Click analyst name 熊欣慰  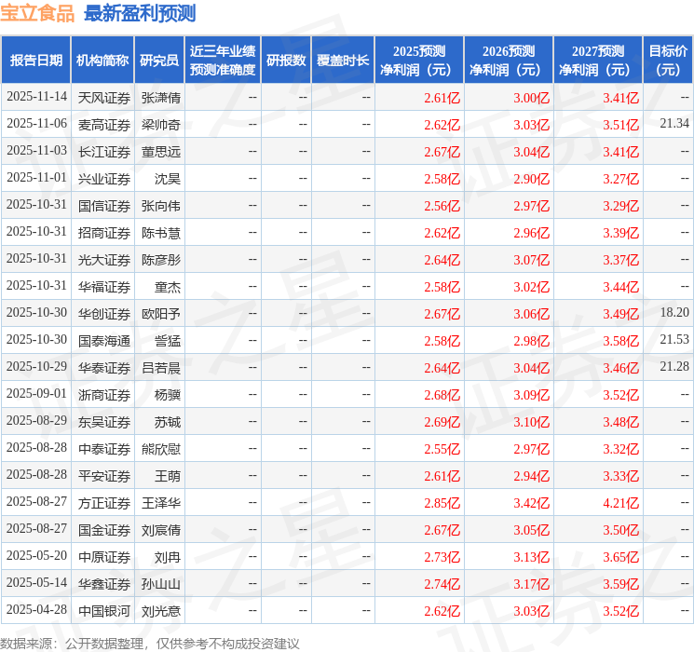(x=160, y=449)
